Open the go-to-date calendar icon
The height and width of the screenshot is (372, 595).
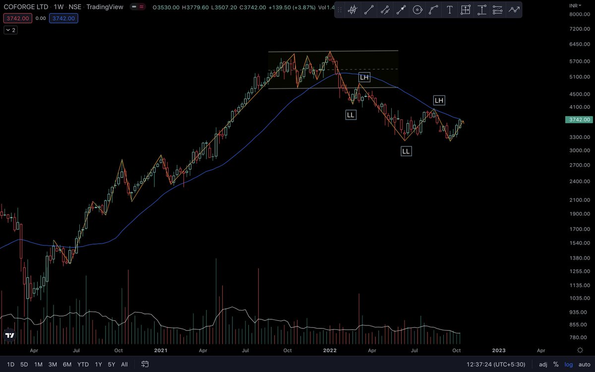pyautogui.click(x=144, y=364)
